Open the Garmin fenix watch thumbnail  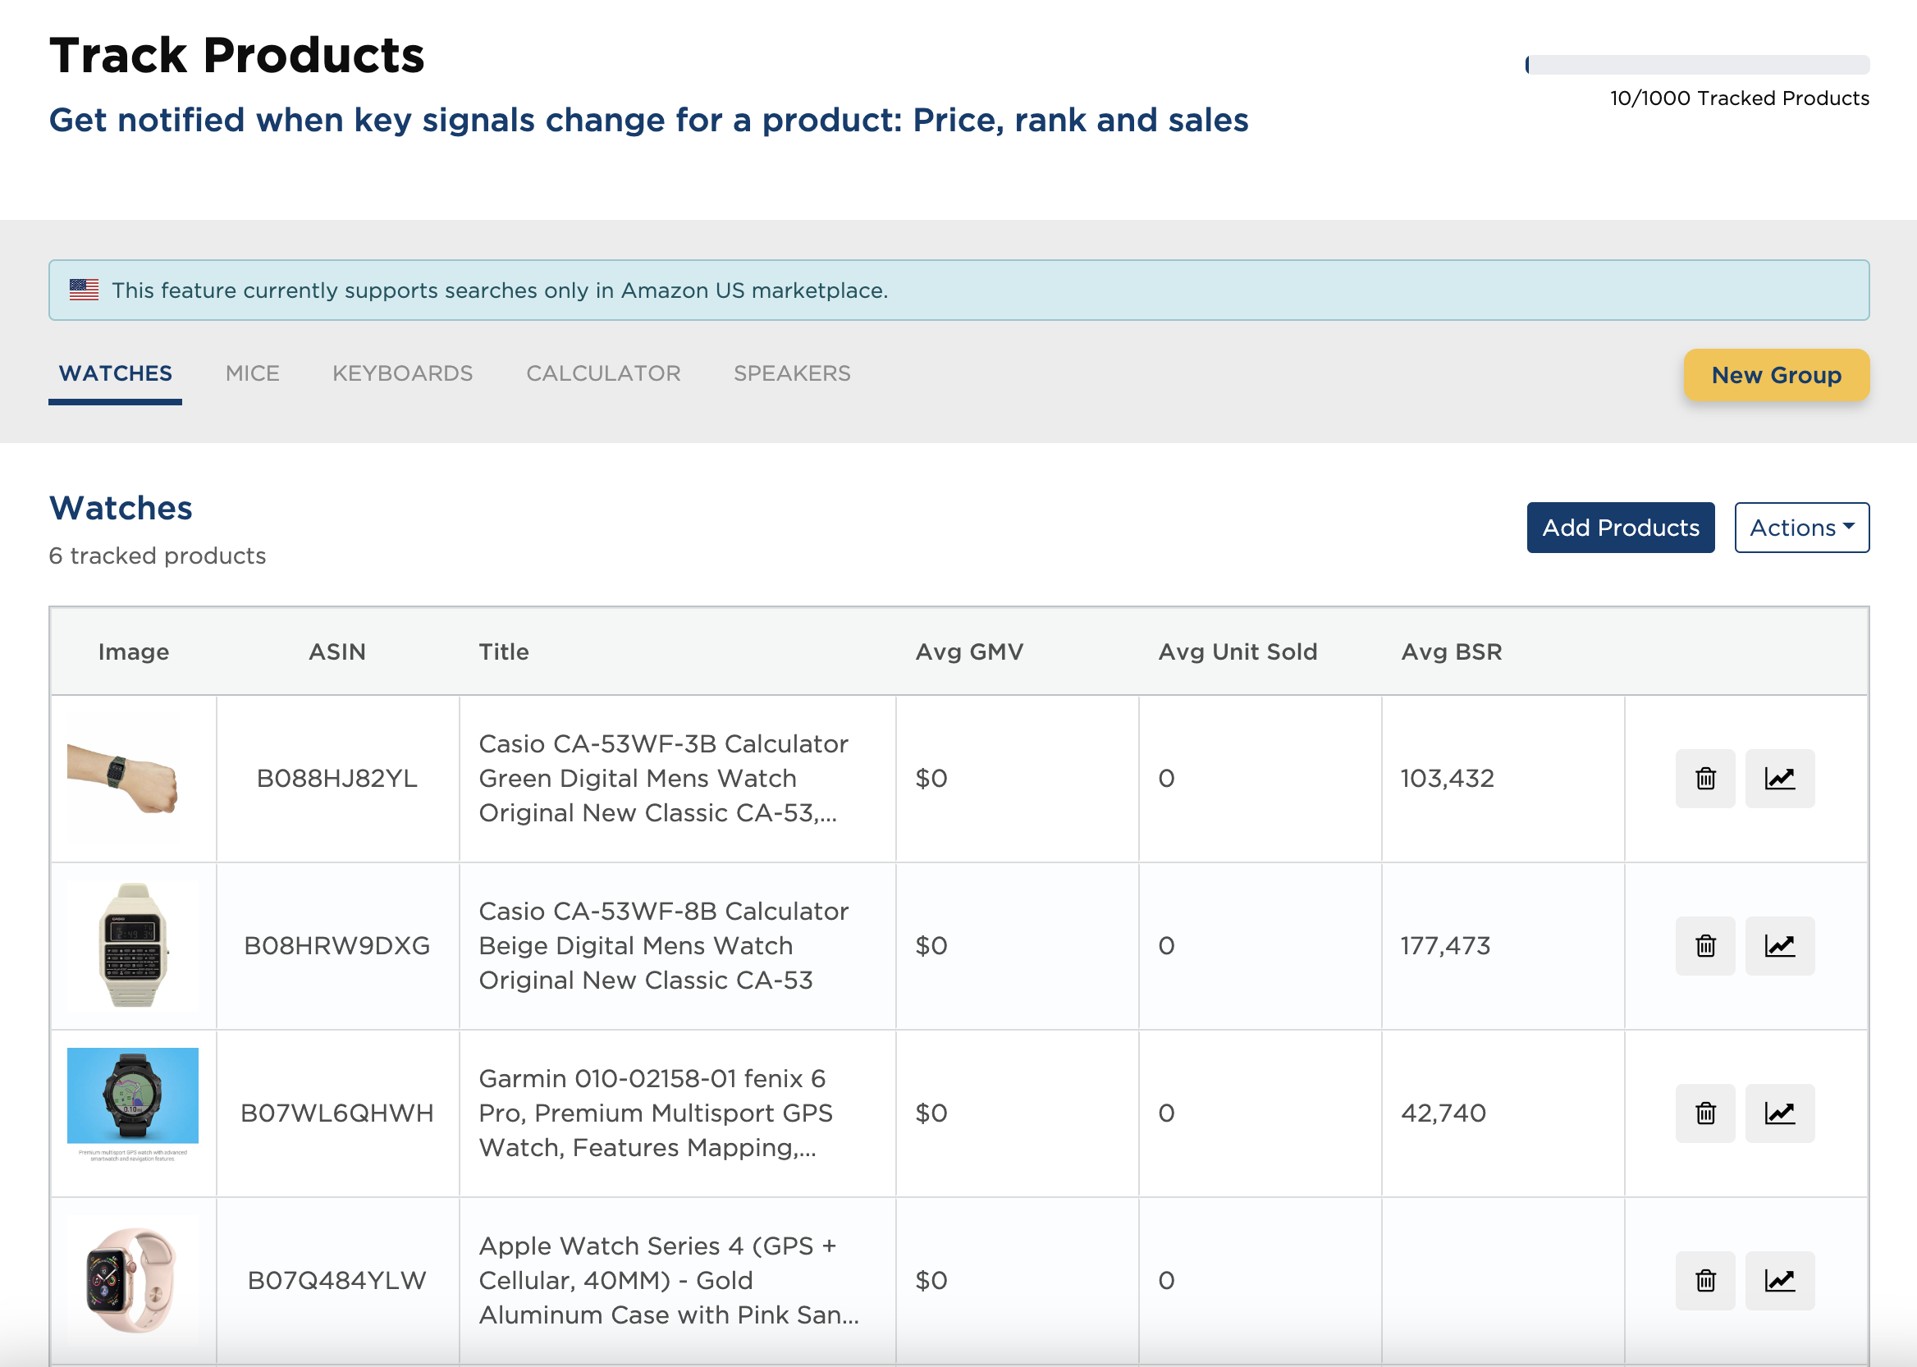[x=133, y=1105]
